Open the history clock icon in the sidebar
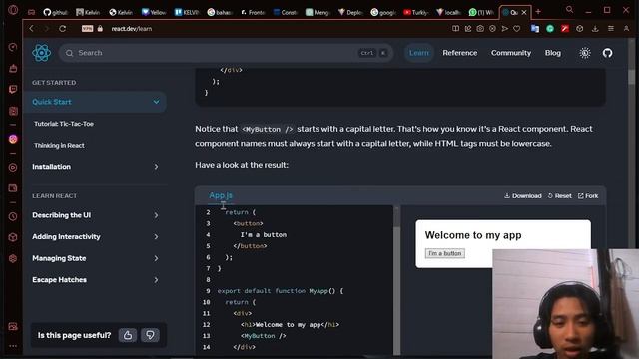 pyautogui.click(x=13, y=217)
